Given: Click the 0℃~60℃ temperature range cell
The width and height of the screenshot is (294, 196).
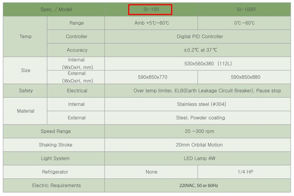Looking at the screenshot, I should [244, 23].
